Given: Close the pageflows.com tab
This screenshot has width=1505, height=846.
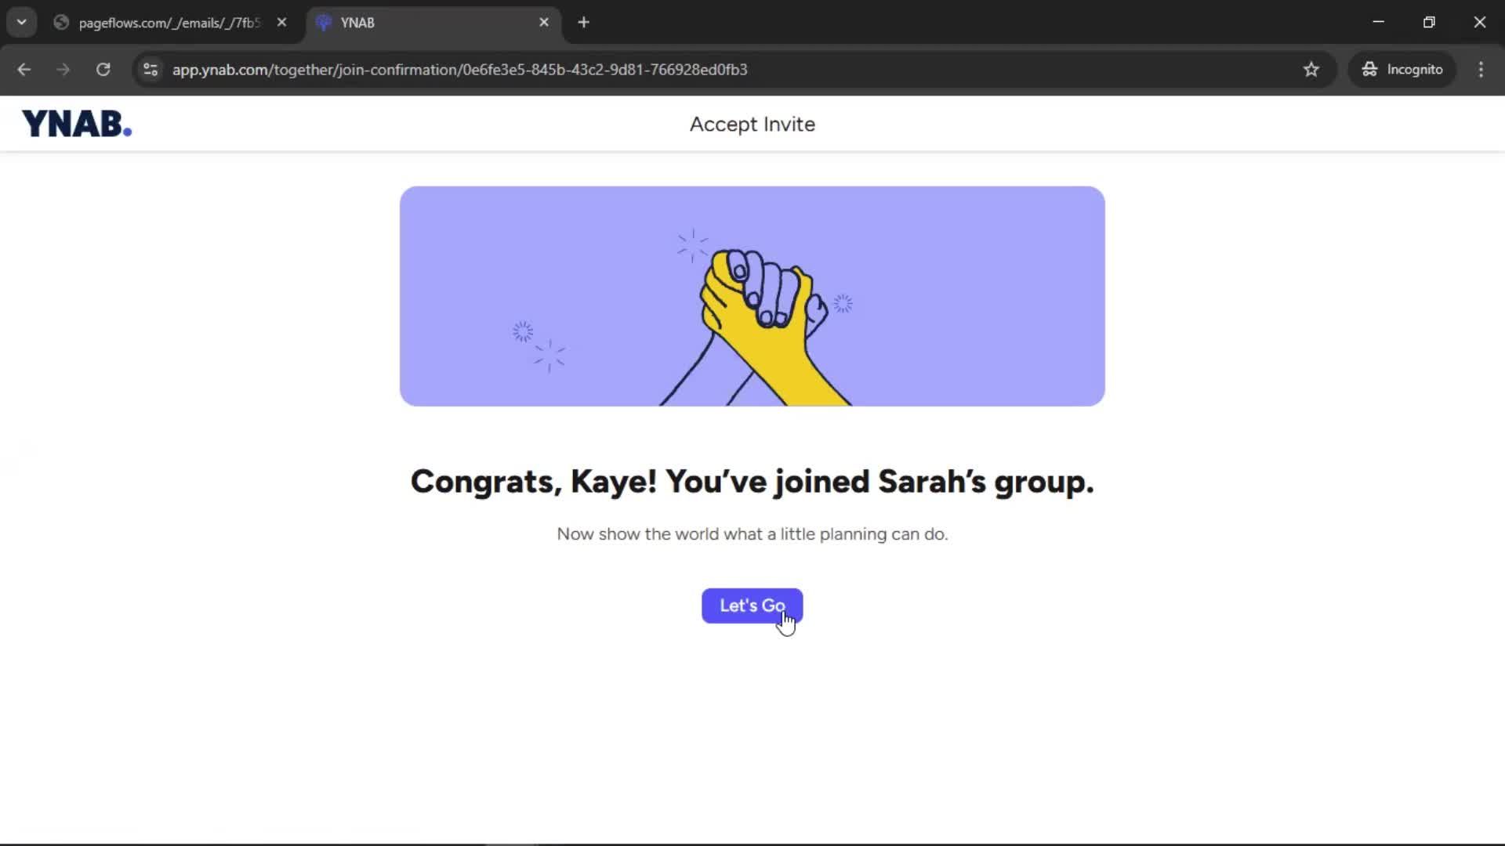Looking at the screenshot, I should tap(281, 23).
